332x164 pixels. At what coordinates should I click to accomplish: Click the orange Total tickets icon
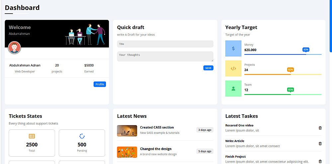32,136
